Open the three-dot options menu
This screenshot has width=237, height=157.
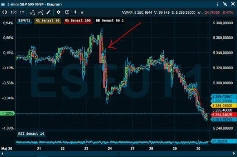[217, 4]
